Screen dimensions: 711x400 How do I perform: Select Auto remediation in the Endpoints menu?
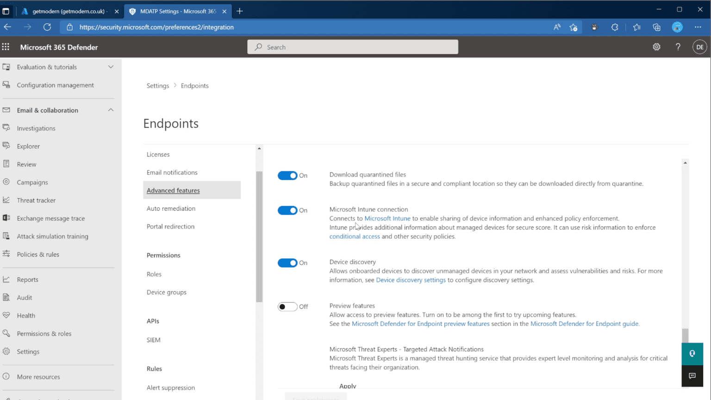(171, 208)
